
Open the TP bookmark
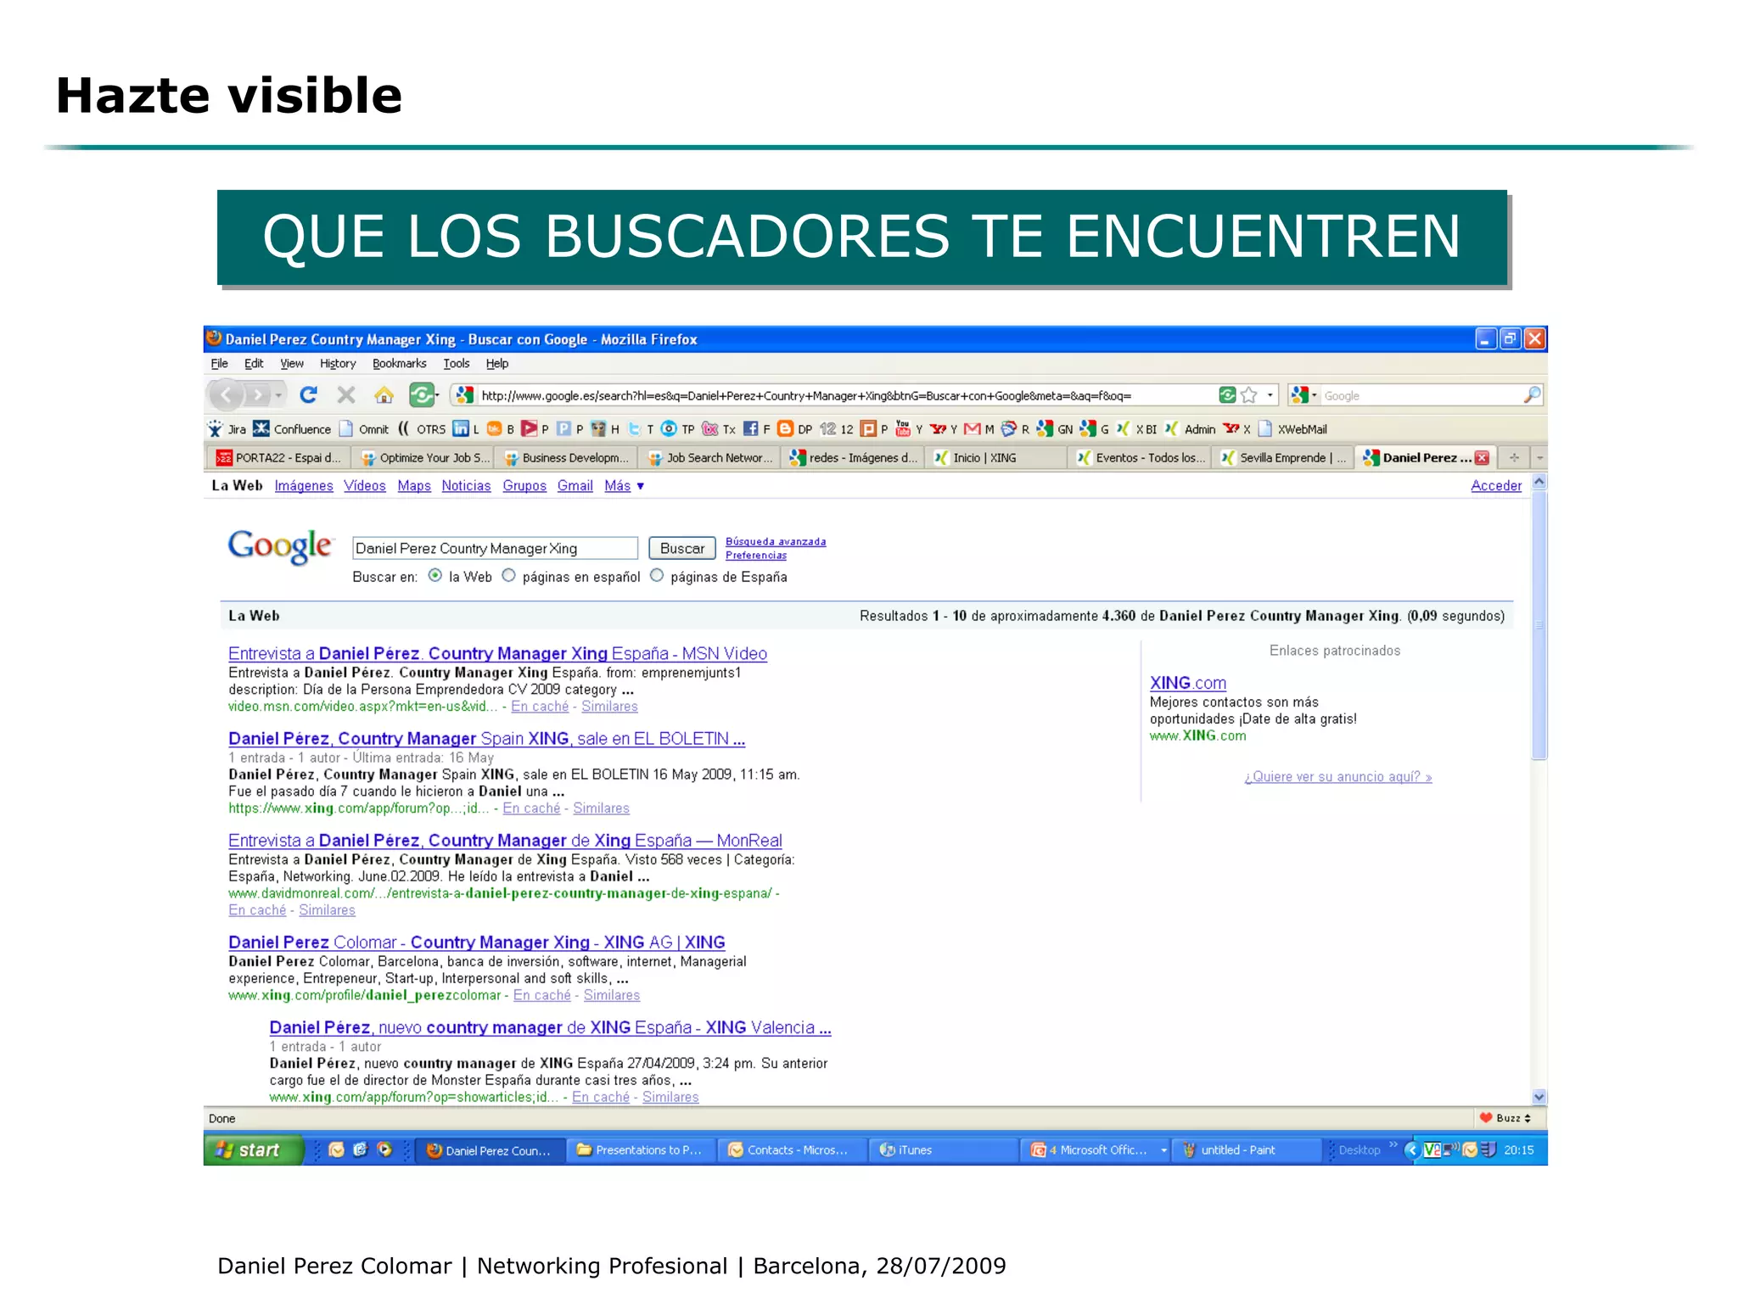[x=678, y=429]
